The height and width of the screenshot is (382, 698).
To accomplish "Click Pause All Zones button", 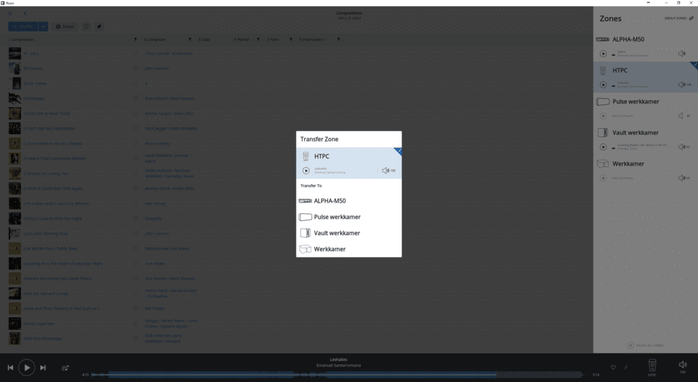I will pyautogui.click(x=645, y=345).
